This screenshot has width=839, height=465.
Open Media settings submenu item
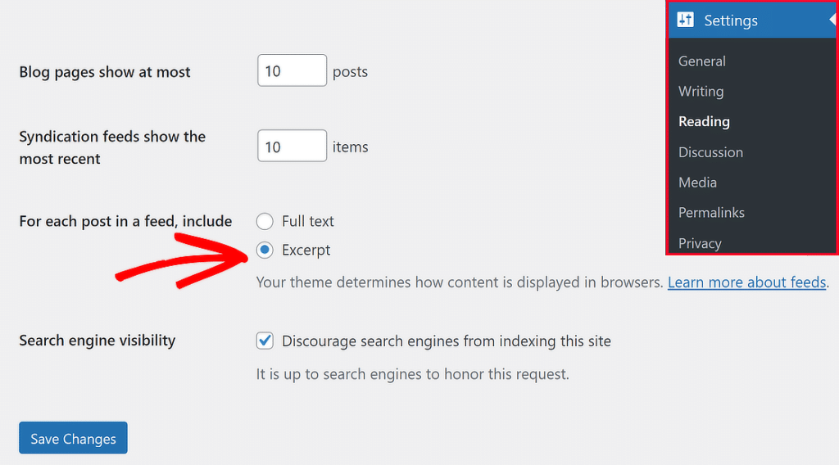(697, 182)
